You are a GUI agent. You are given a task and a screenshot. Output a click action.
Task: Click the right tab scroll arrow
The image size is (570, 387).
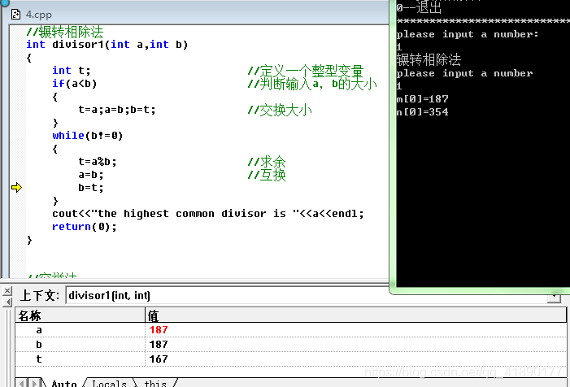click(34, 383)
